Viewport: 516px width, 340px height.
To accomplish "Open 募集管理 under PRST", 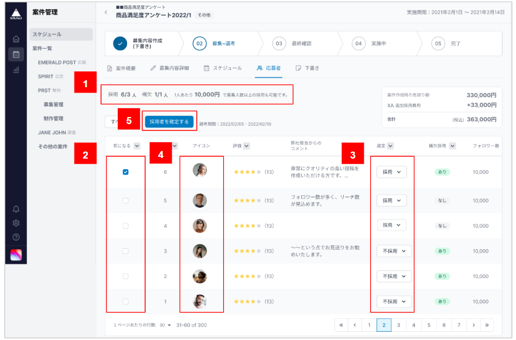I will click(53, 105).
